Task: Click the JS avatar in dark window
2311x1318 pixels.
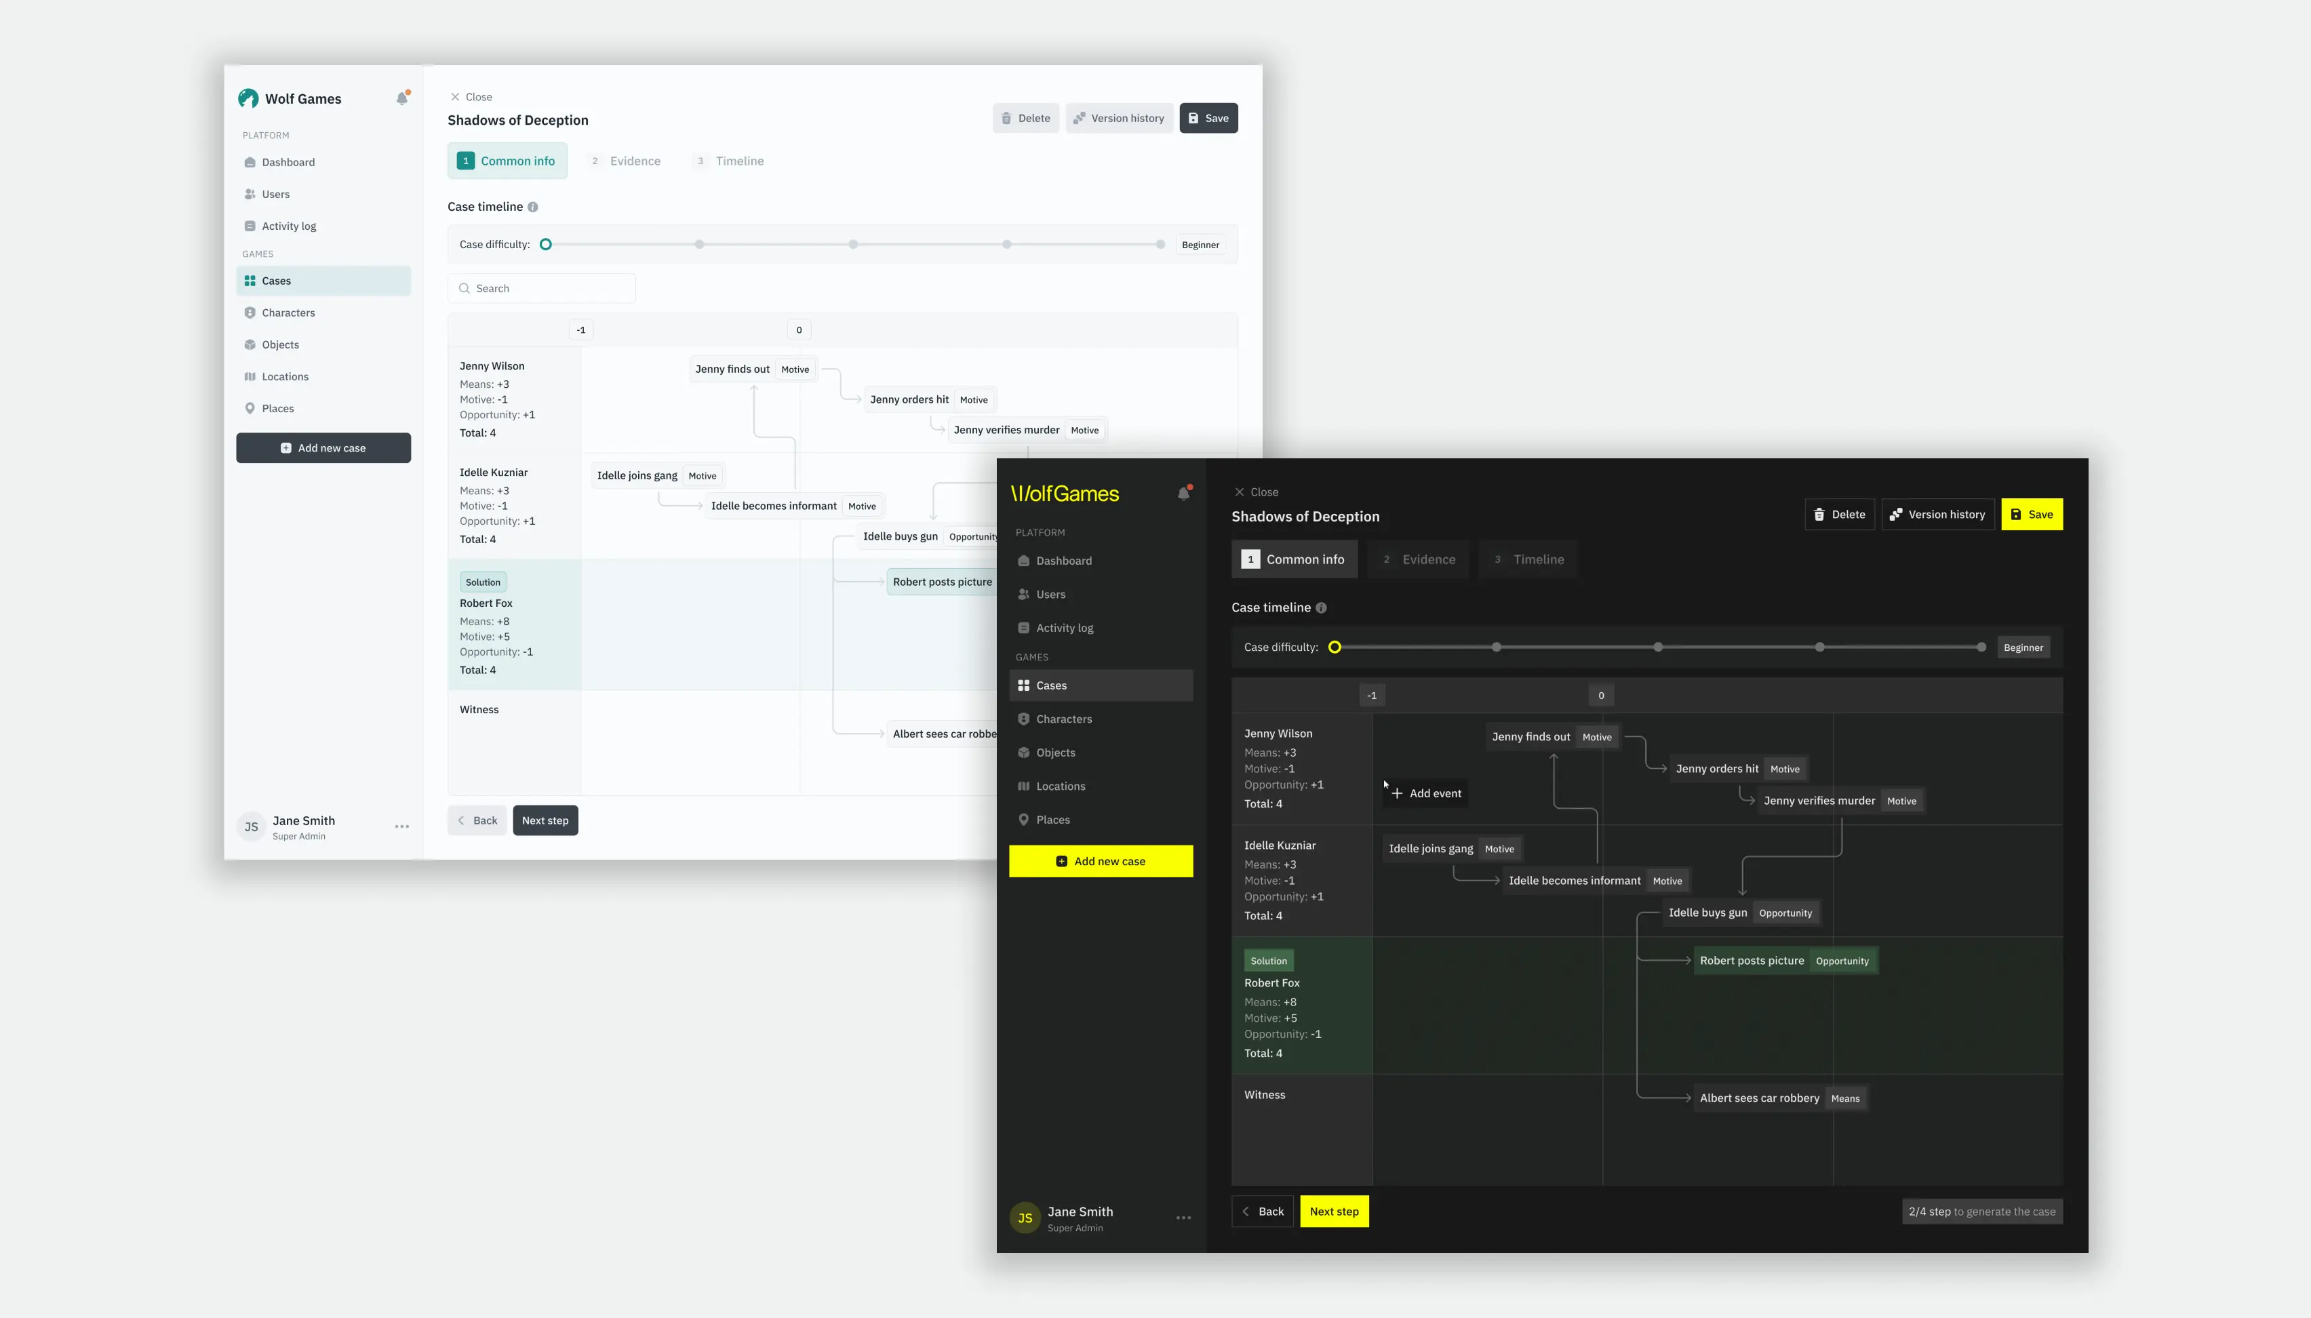Action: coord(1025,1218)
